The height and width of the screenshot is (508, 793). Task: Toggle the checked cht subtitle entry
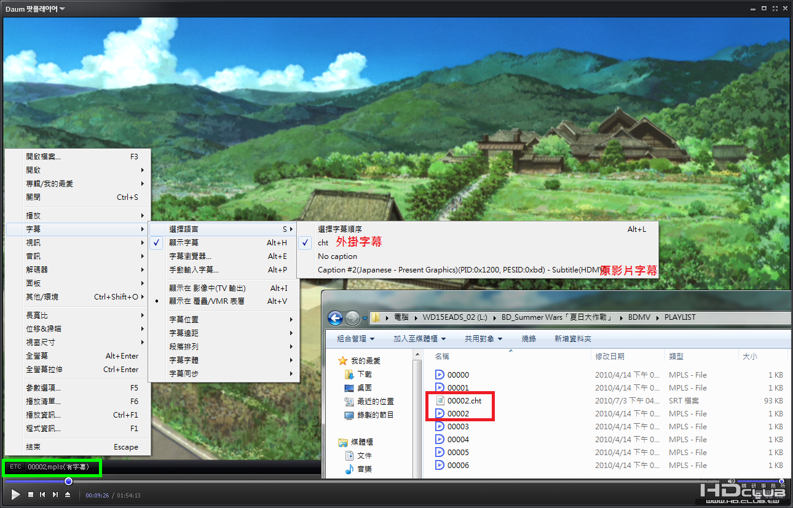click(477, 242)
